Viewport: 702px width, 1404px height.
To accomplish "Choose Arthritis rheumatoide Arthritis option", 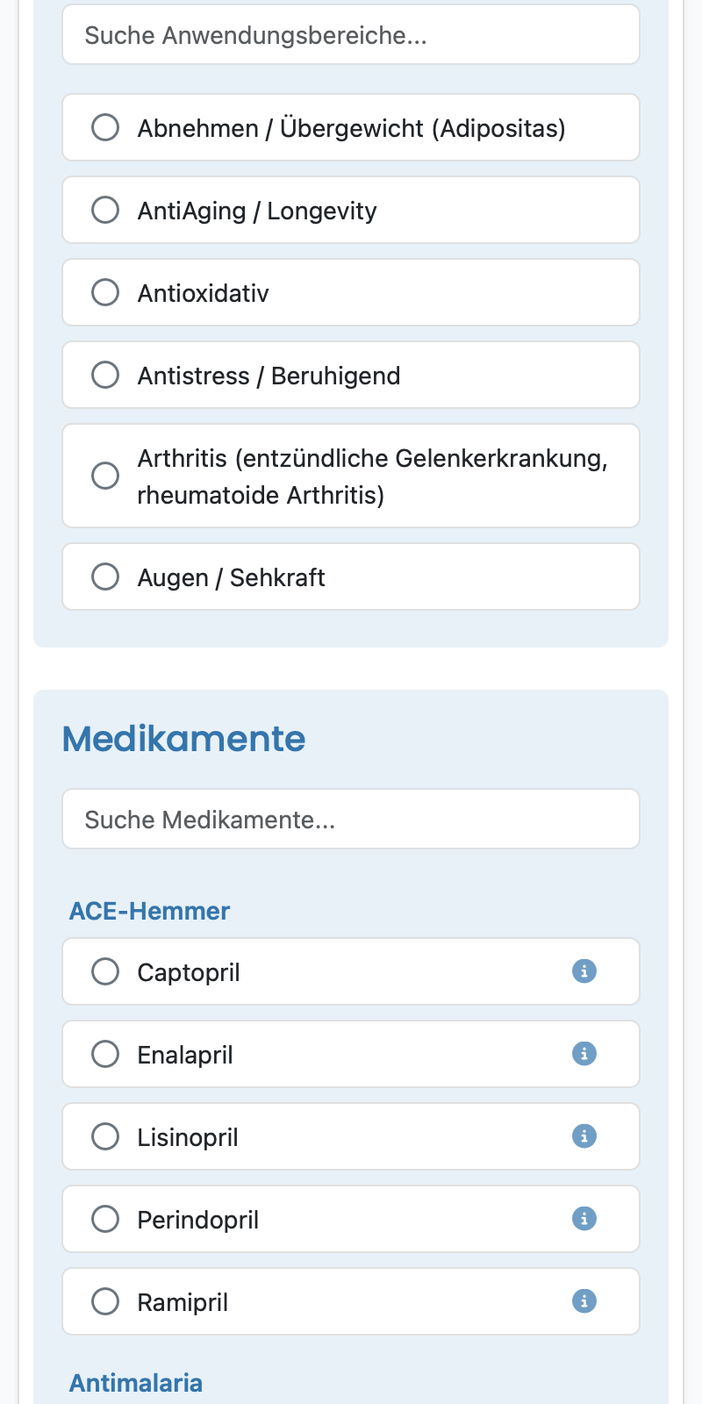I will (105, 476).
